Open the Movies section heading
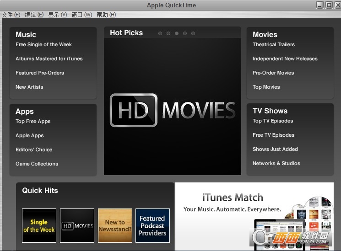The image size is (341, 251). [265, 35]
